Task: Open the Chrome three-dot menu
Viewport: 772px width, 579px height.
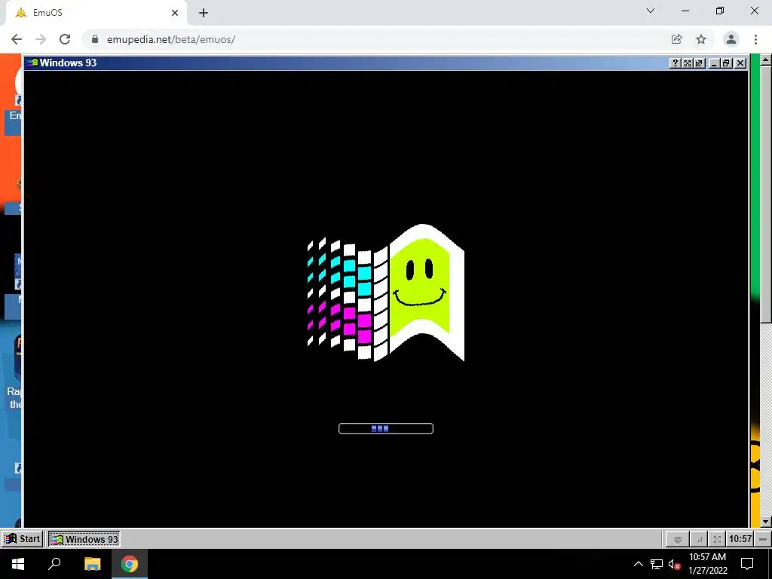Action: click(x=755, y=39)
